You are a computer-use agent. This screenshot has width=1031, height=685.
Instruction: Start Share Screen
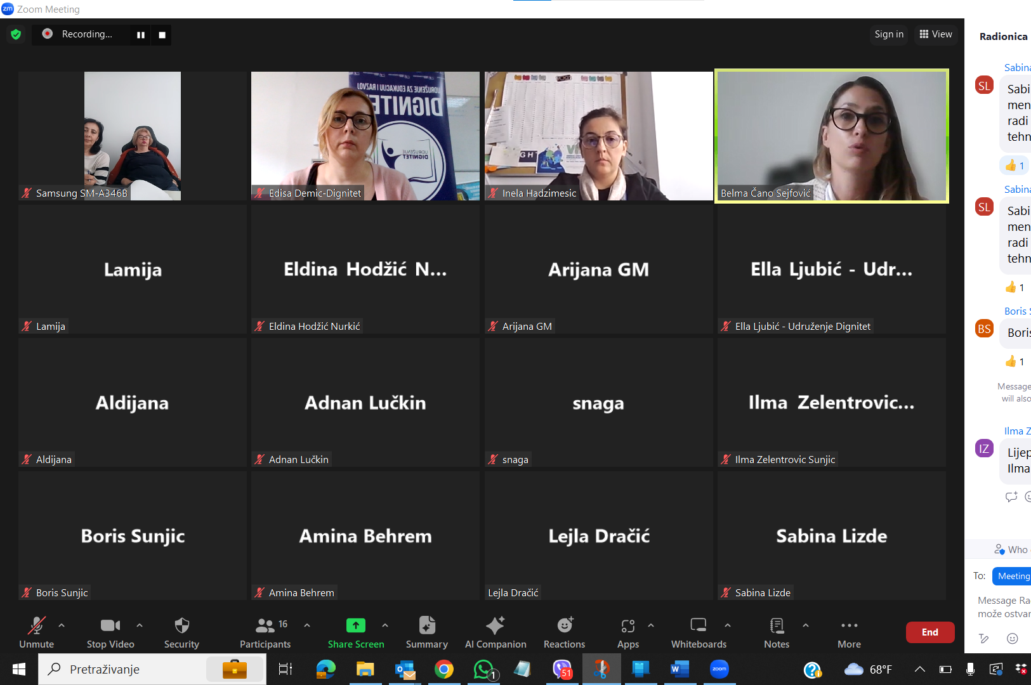pyautogui.click(x=356, y=632)
